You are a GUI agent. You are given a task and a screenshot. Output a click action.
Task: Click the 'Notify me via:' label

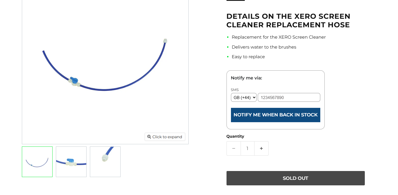[246, 78]
